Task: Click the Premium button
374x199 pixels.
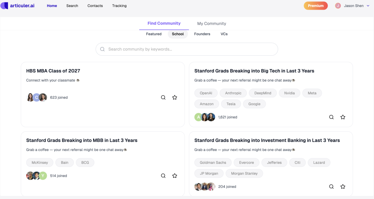Action: (x=315, y=6)
